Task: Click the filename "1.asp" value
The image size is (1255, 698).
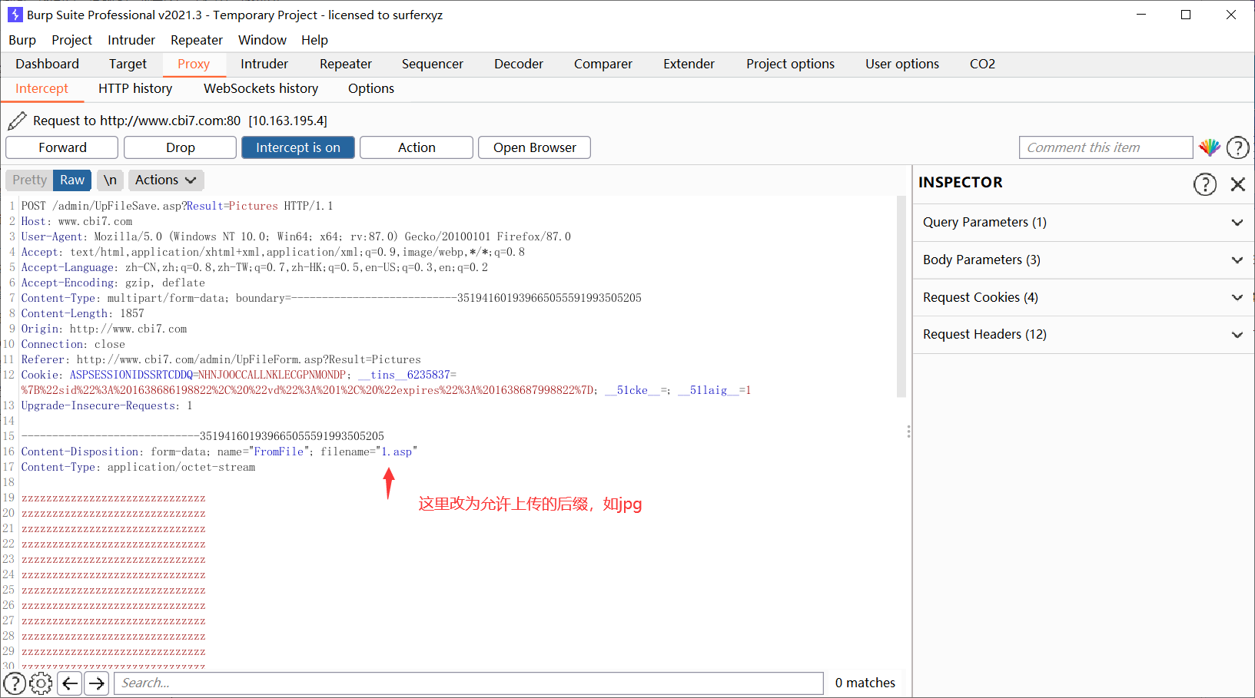Action: click(397, 452)
